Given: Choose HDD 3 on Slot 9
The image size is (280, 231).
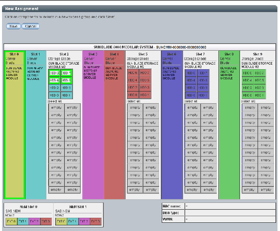Looking at the screenshot, I should point(260,88).
